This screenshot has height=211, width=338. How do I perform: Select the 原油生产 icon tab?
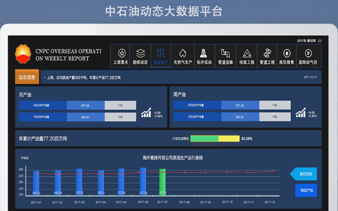pos(161,56)
